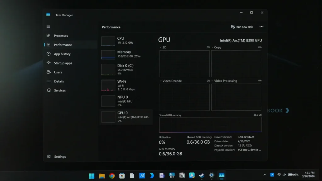Open Settings gear app in taskbar
322x181 pixels.
pyautogui.click(x=212, y=175)
